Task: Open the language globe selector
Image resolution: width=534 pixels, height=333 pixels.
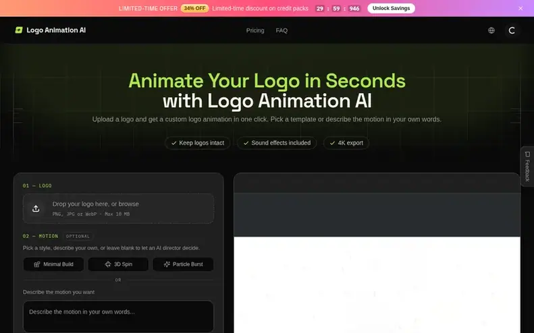Action: click(x=491, y=30)
